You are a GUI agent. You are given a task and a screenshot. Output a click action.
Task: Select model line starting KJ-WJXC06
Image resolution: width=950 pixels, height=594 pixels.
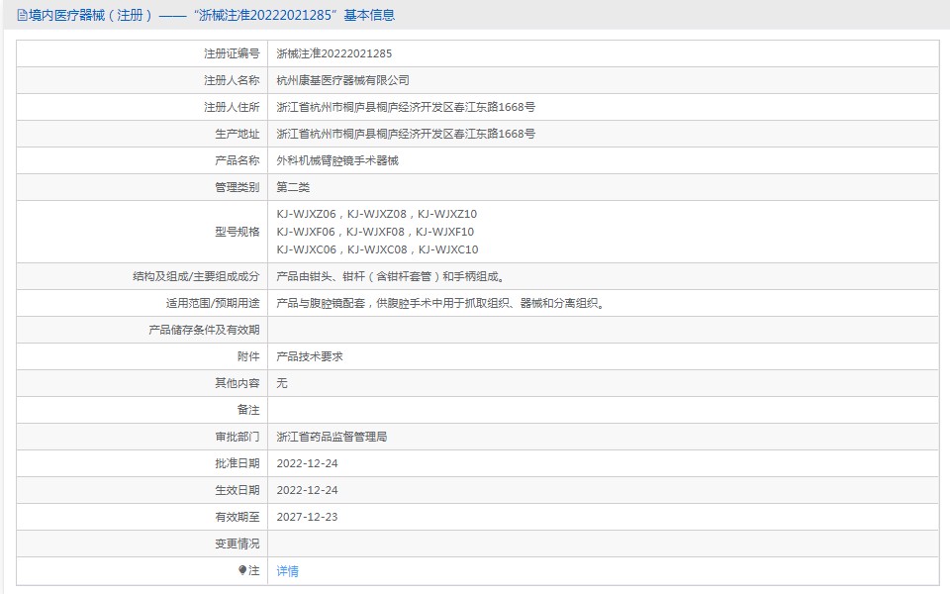click(377, 249)
